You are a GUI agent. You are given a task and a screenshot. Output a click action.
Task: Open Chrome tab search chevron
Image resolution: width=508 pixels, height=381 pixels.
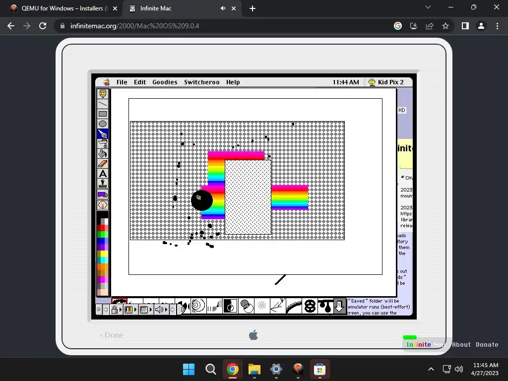click(428, 7)
